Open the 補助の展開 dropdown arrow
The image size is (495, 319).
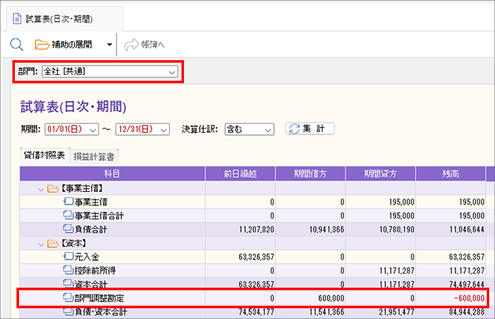pyautogui.click(x=109, y=45)
